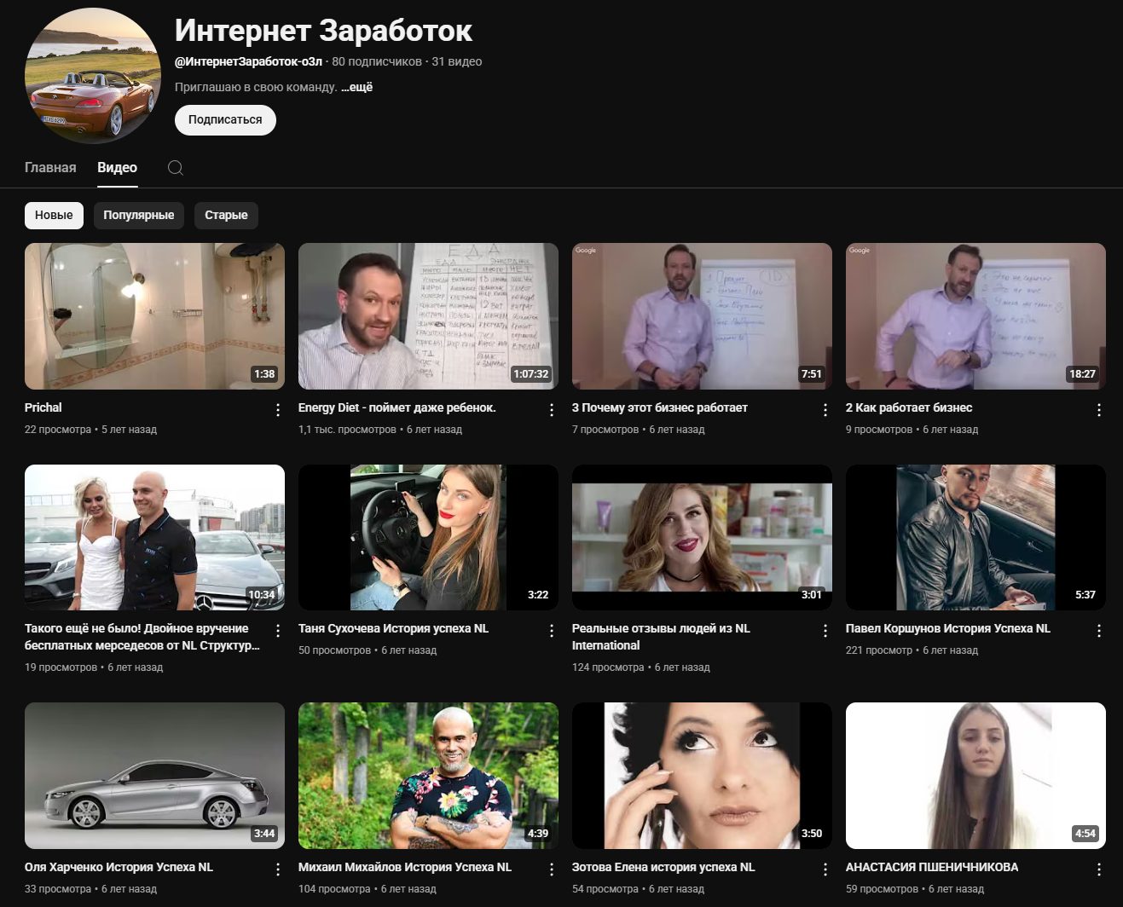Click the Подписаться button
The image size is (1123, 907).
(x=225, y=120)
